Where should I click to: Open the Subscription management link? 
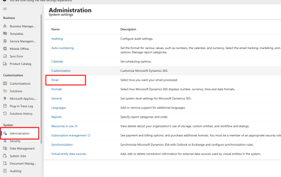pyautogui.click(x=69, y=136)
